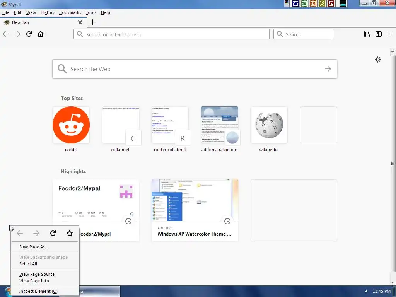Launch Outlook from the Office shortcut bar
Screen dimensions: 396x297
(322, 3)
